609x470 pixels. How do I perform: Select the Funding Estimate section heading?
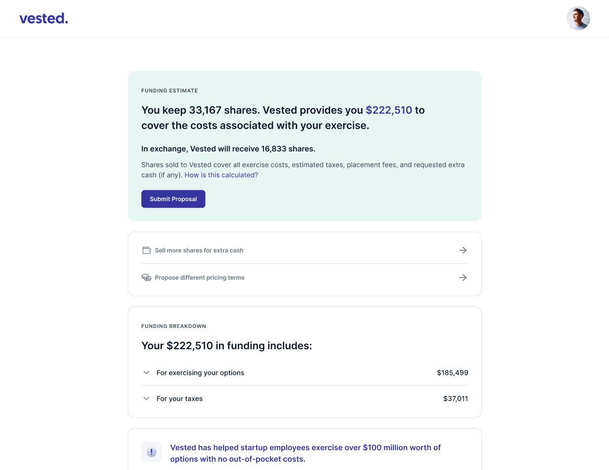coord(169,90)
